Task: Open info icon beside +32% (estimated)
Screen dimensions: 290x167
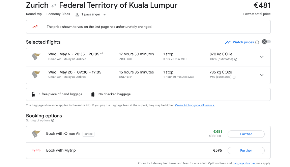Action: pyautogui.click(x=236, y=59)
